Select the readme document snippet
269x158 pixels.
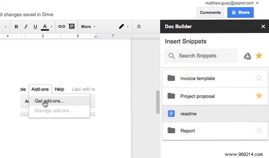click(215, 114)
